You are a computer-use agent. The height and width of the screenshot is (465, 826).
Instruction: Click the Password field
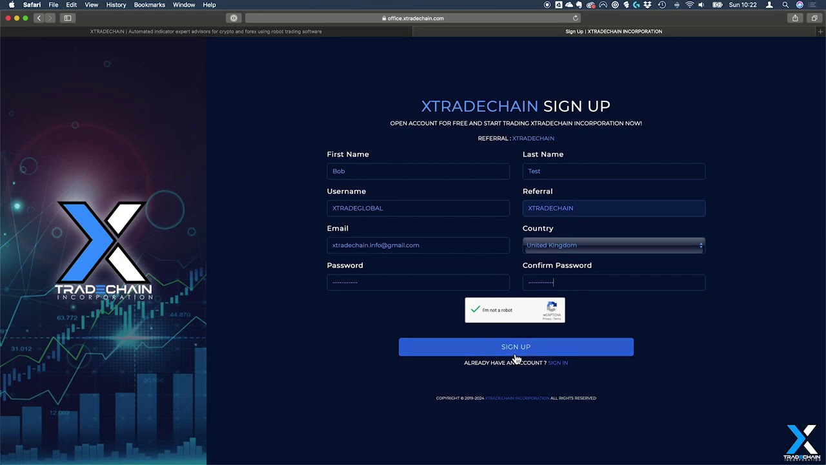[x=418, y=282]
